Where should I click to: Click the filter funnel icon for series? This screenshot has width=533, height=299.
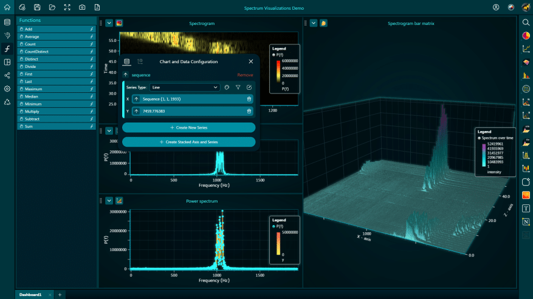click(238, 87)
